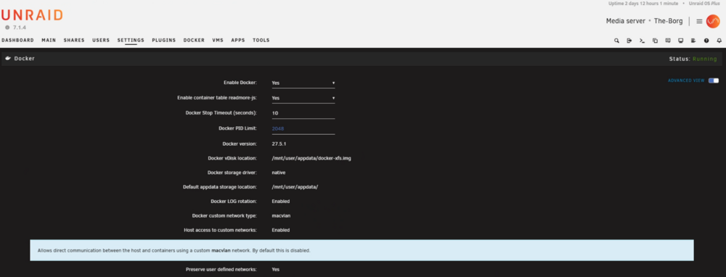This screenshot has width=726, height=277.
Task: Click the Docker vDisk location label
Action: (x=232, y=158)
